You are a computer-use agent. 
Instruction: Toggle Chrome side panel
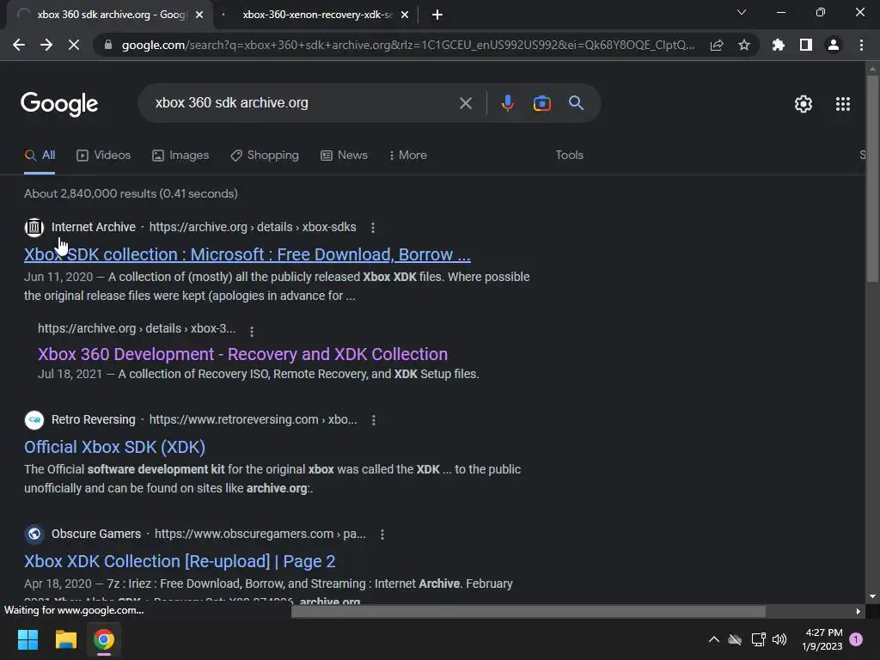(x=806, y=45)
